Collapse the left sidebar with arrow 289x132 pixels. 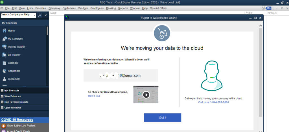46,15
